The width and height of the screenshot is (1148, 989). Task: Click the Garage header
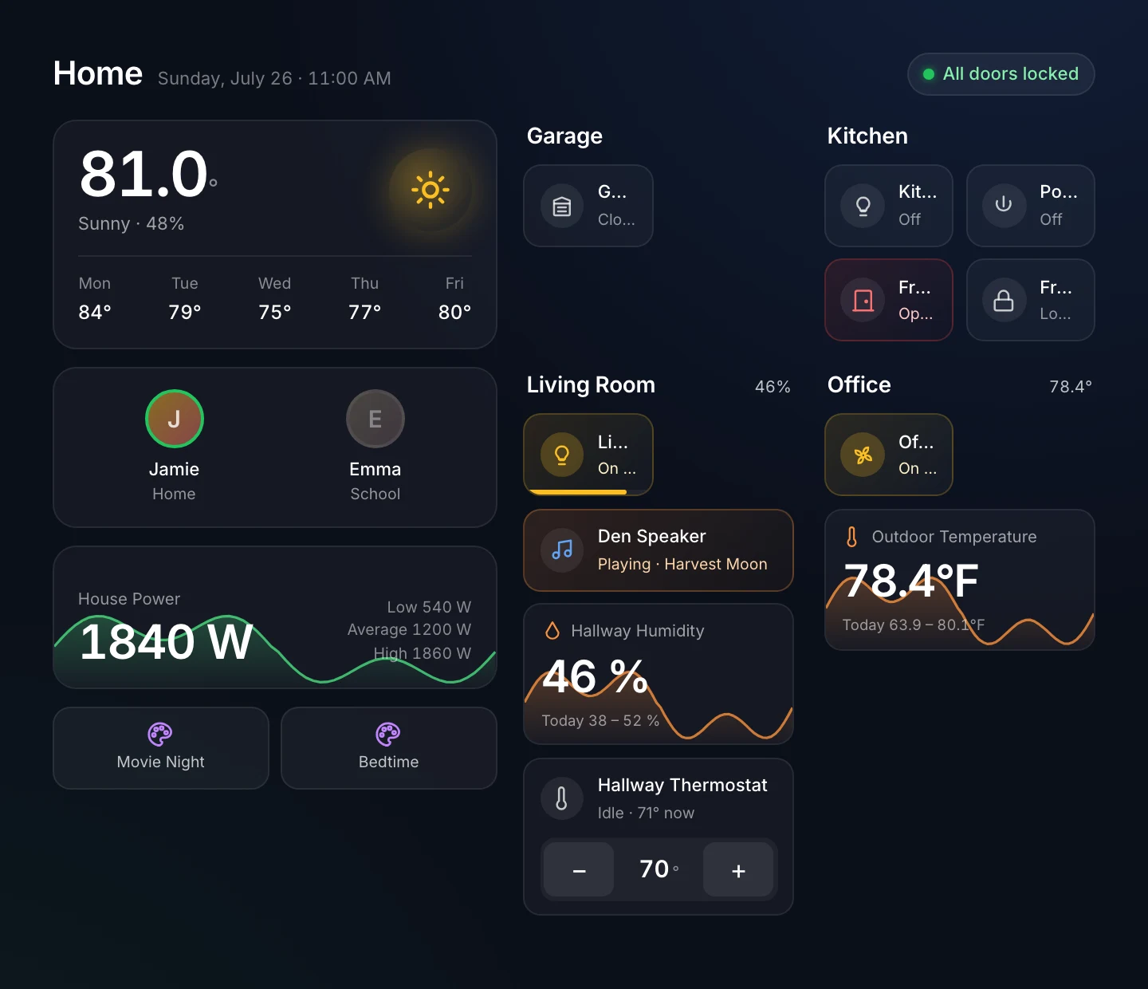[x=564, y=136]
